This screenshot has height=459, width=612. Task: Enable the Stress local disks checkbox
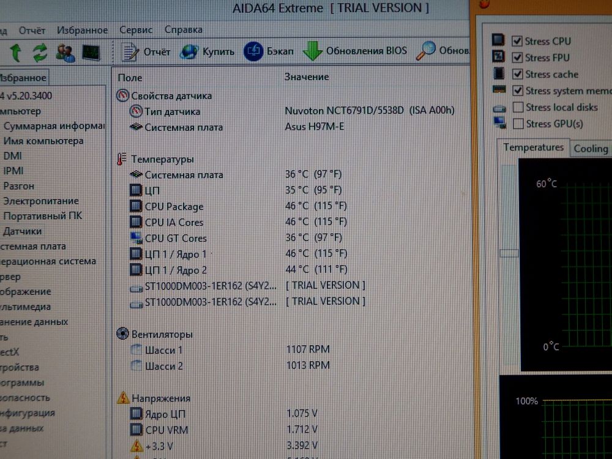coord(518,107)
